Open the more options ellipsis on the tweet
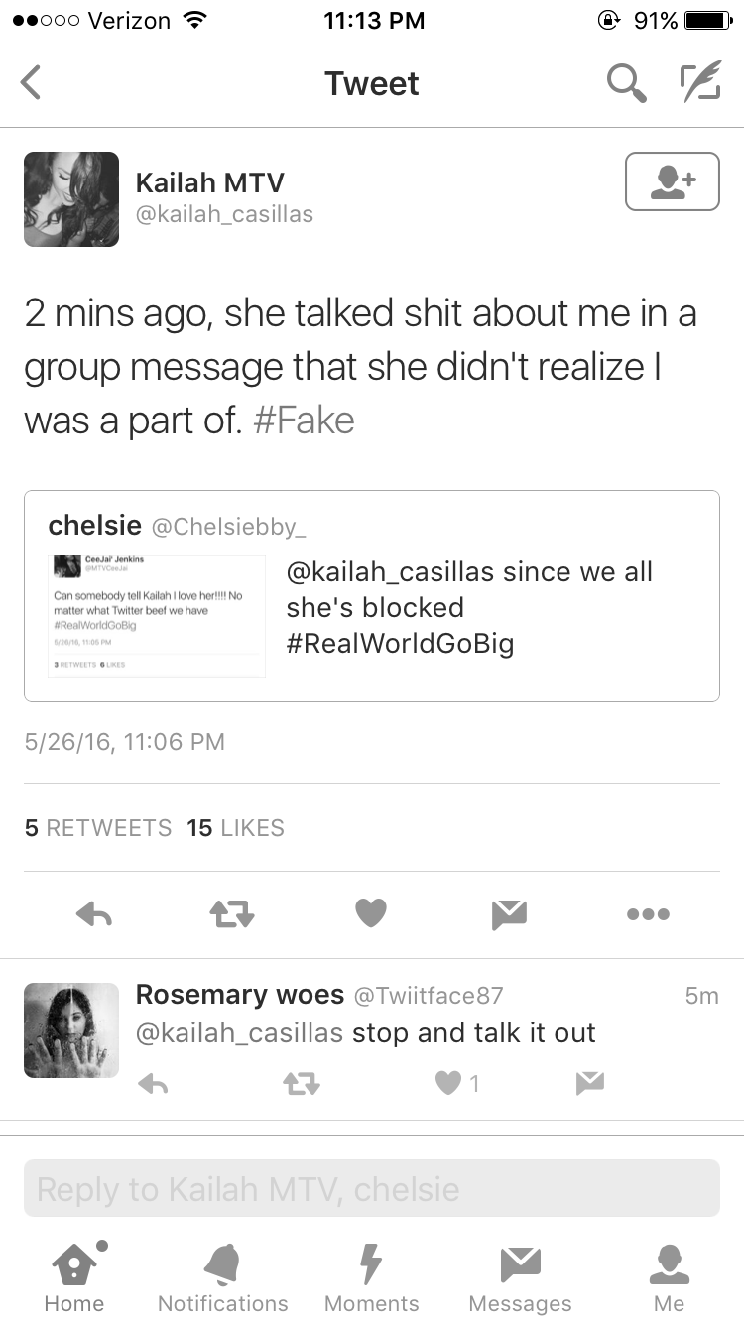 [x=648, y=914]
